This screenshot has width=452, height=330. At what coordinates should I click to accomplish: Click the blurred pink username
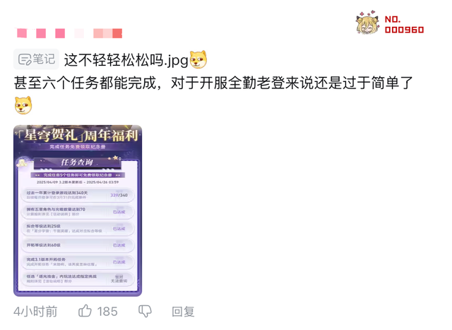coord(69,33)
